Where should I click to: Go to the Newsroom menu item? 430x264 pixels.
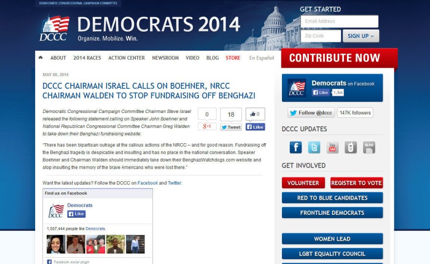point(165,58)
